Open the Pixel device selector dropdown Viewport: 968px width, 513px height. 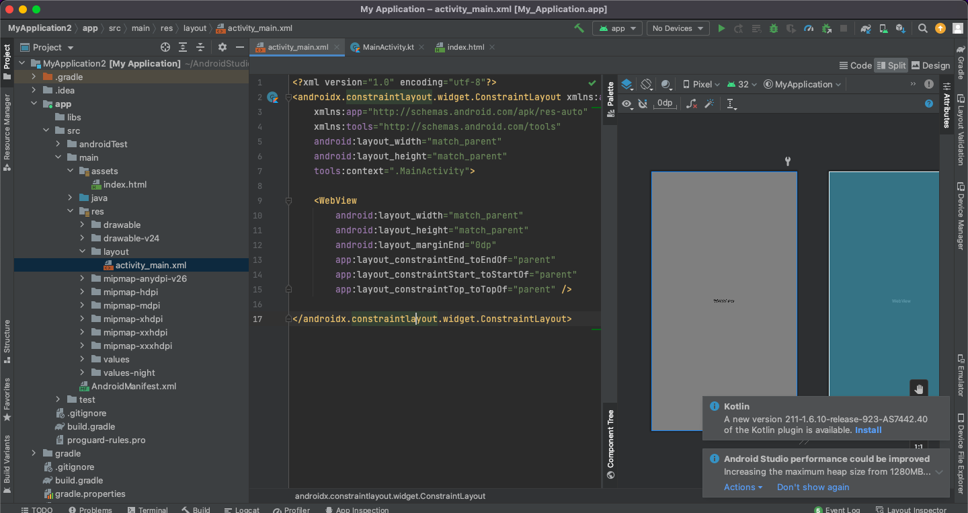[701, 84]
